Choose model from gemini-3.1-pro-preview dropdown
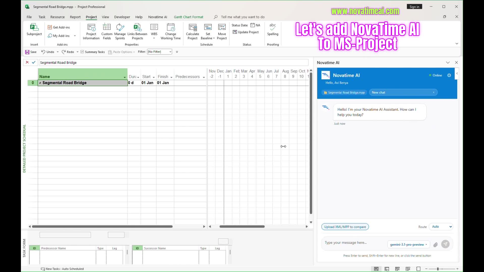The height and width of the screenshot is (272, 484). (x=409, y=245)
